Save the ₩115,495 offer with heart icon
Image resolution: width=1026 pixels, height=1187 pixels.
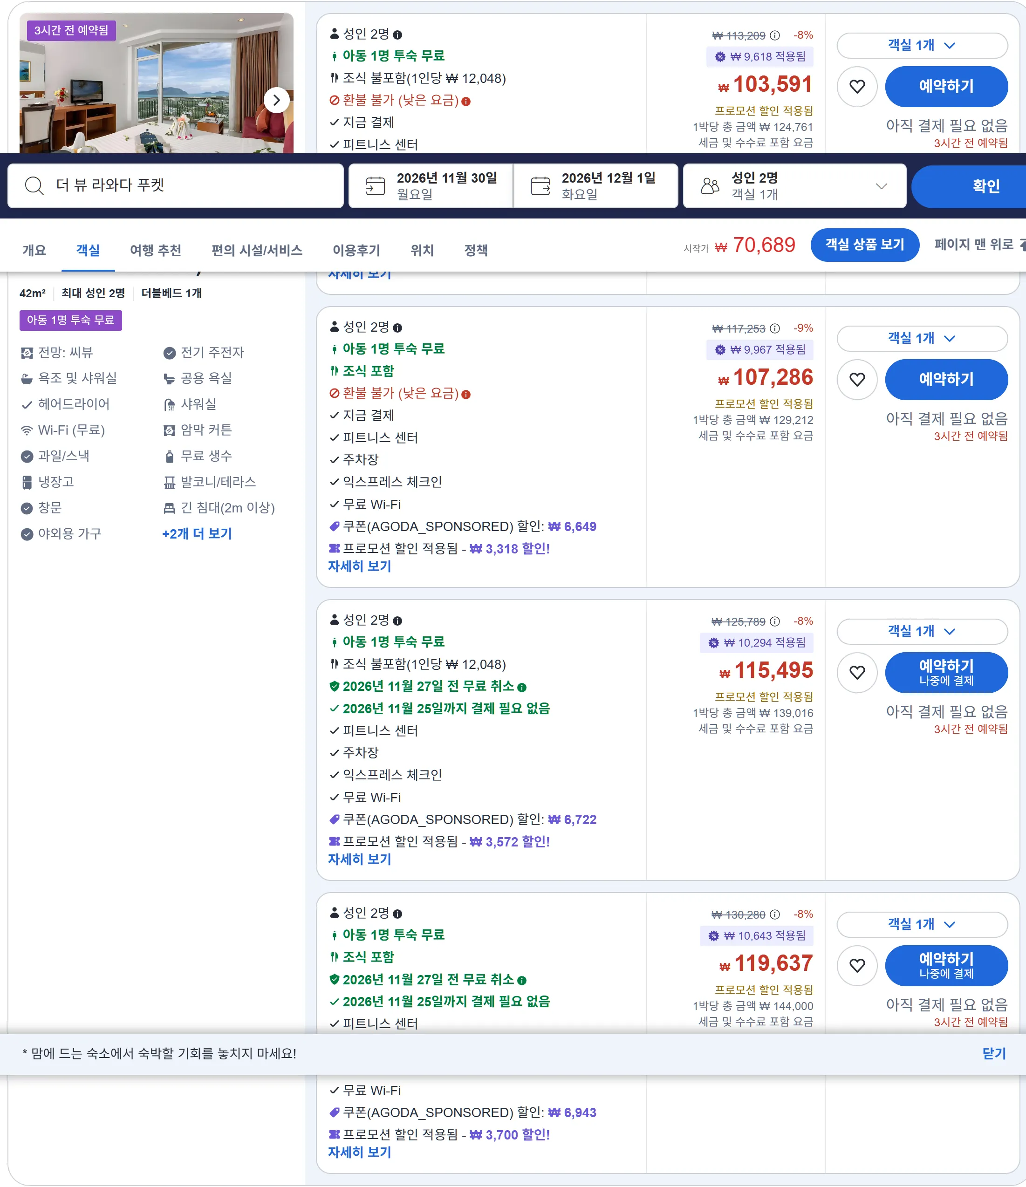click(x=857, y=673)
